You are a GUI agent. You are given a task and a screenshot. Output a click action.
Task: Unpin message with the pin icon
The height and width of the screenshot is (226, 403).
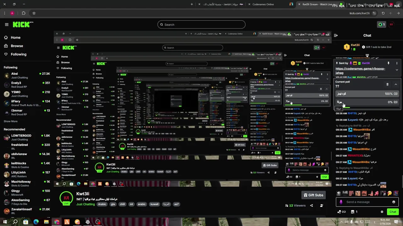click(x=389, y=63)
